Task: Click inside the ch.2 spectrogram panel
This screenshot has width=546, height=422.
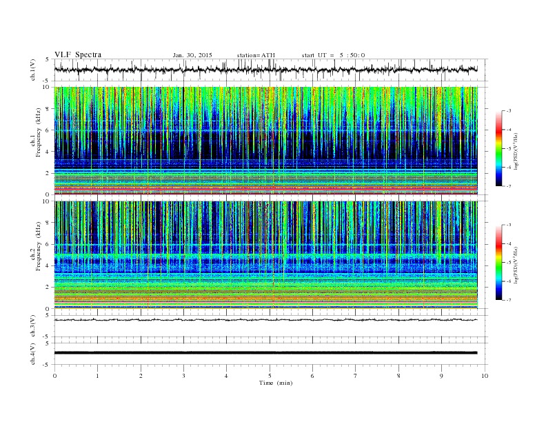Action: pyautogui.click(x=265, y=255)
